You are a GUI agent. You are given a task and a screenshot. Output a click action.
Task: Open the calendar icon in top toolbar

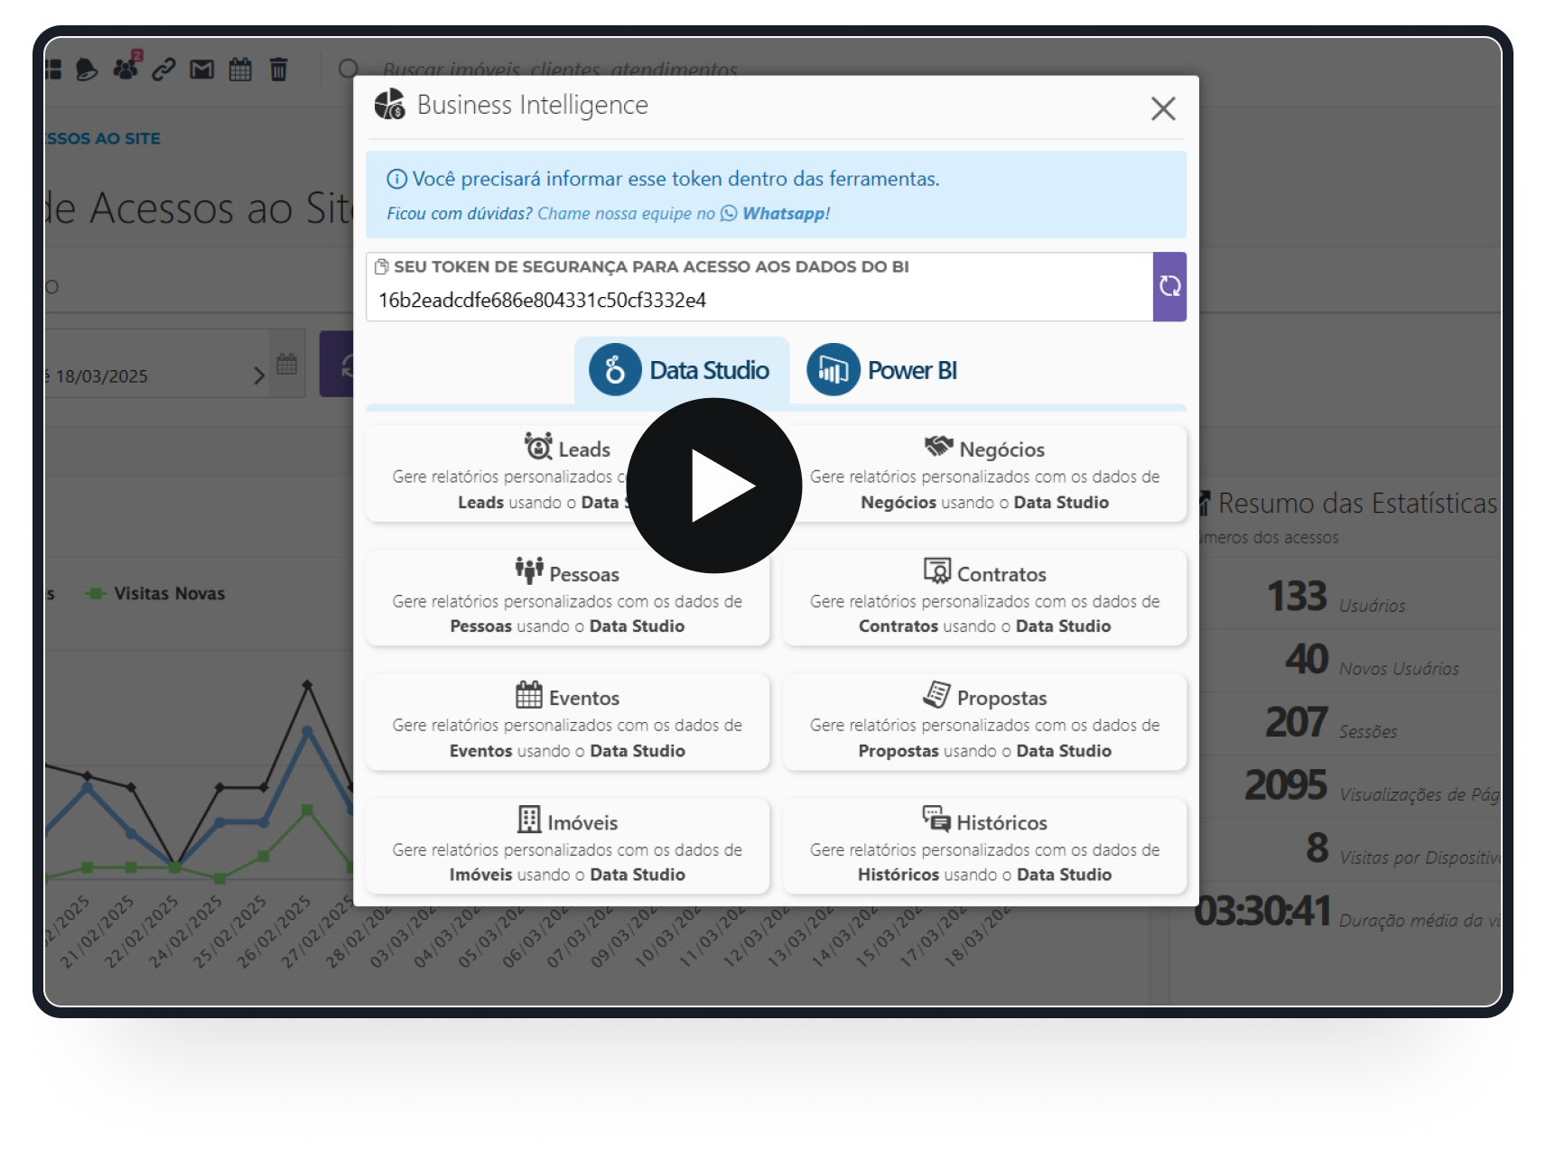[x=240, y=70]
